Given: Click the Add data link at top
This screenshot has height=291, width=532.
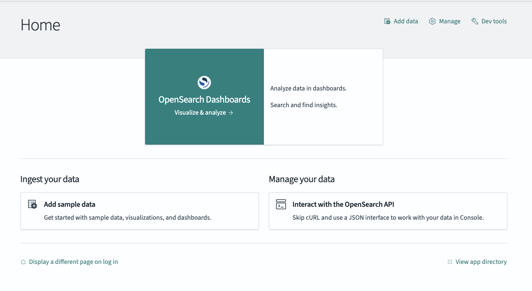Looking at the screenshot, I should coord(401,21).
